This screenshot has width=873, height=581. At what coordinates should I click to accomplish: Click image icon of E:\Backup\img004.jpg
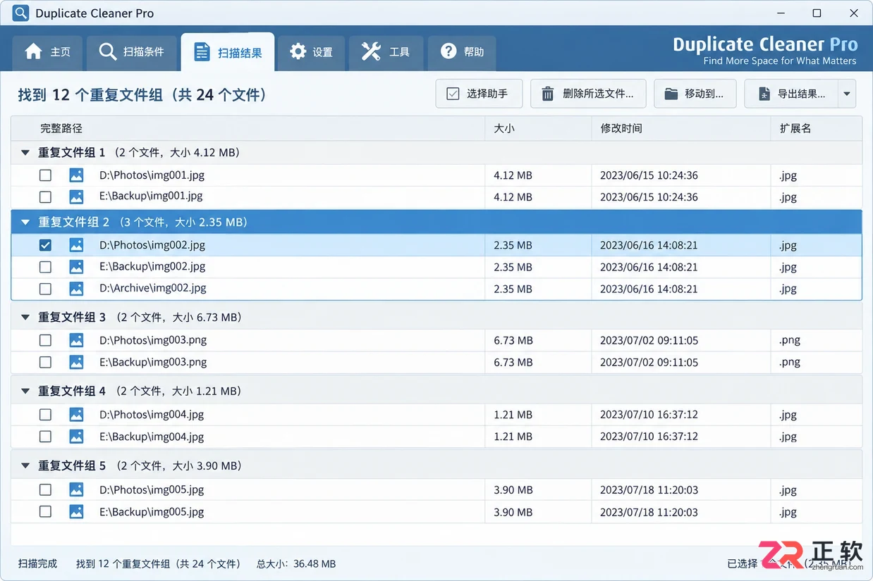76,437
